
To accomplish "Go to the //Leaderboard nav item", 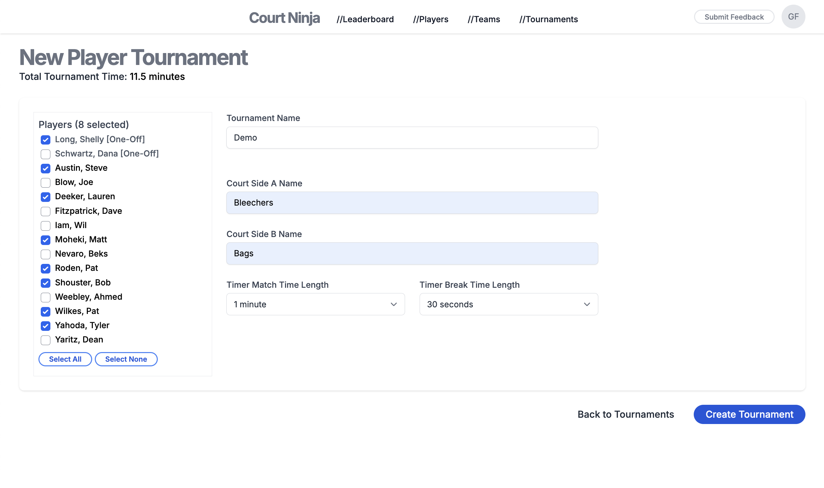I will (x=365, y=19).
